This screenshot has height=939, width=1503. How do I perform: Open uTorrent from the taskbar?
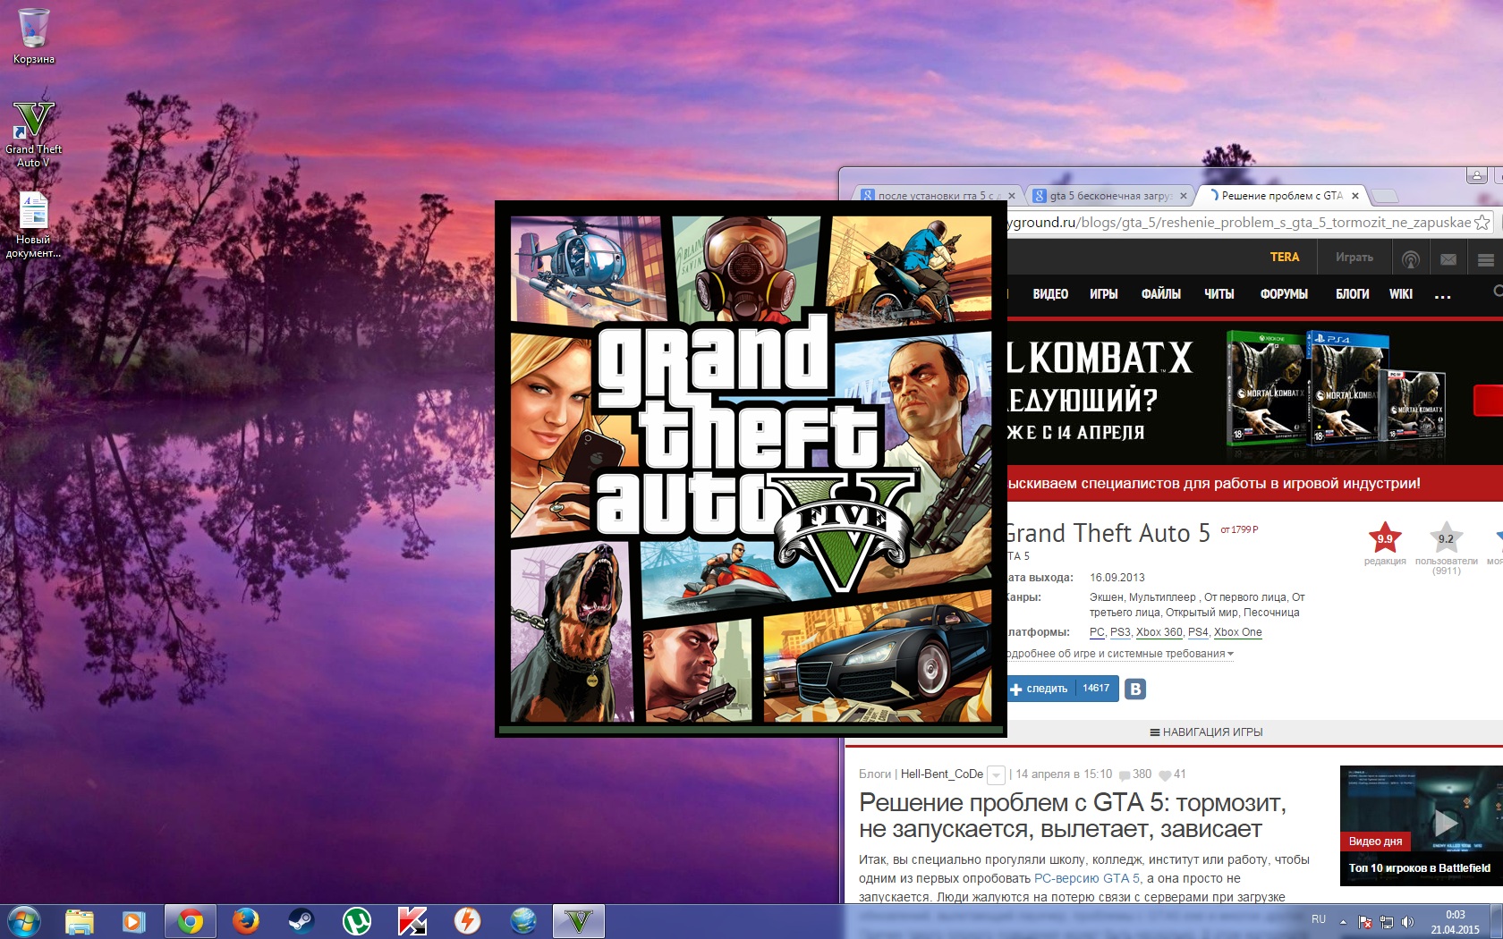(x=356, y=921)
